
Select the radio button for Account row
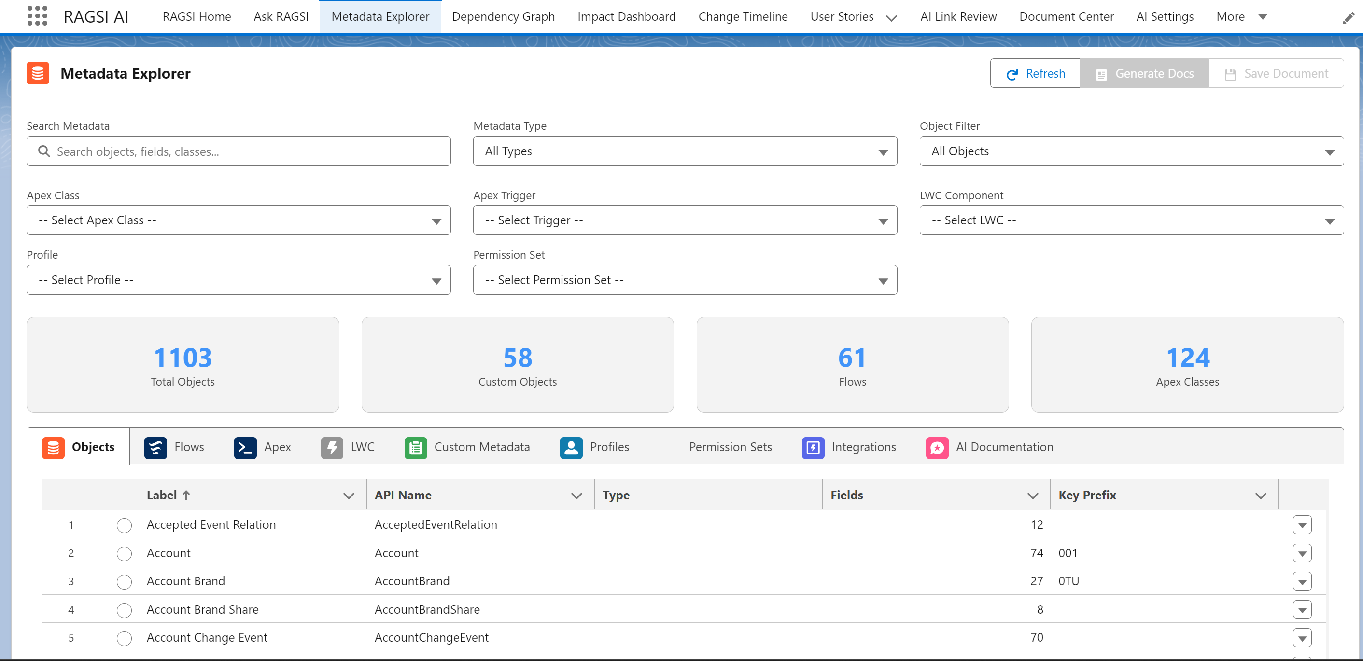click(125, 553)
